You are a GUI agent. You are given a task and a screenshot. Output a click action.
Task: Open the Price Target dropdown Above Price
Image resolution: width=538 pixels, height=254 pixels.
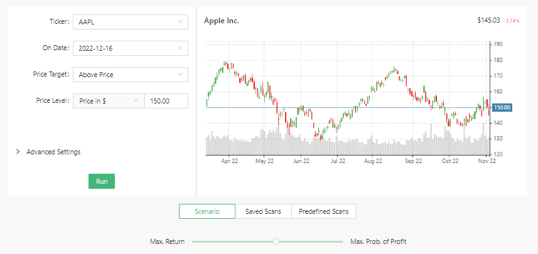[x=131, y=75]
